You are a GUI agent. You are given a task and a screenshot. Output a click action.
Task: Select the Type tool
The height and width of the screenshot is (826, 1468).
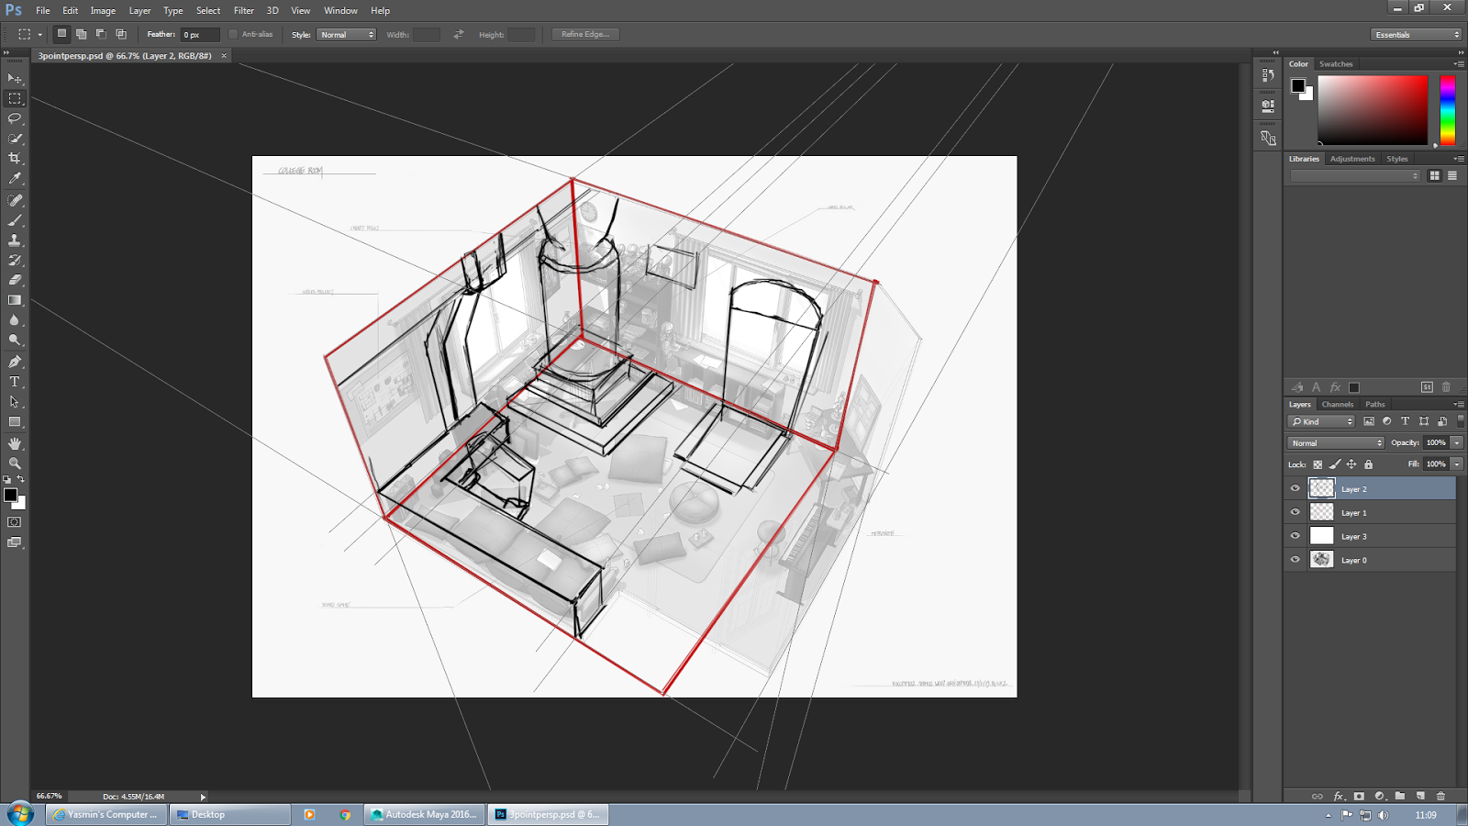coord(14,381)
